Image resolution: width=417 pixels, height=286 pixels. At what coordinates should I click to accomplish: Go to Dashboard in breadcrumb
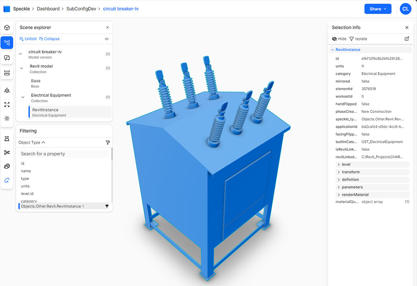[x=48, y=9]
